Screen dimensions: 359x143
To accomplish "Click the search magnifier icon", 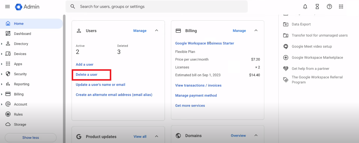I will click(73, 6).
